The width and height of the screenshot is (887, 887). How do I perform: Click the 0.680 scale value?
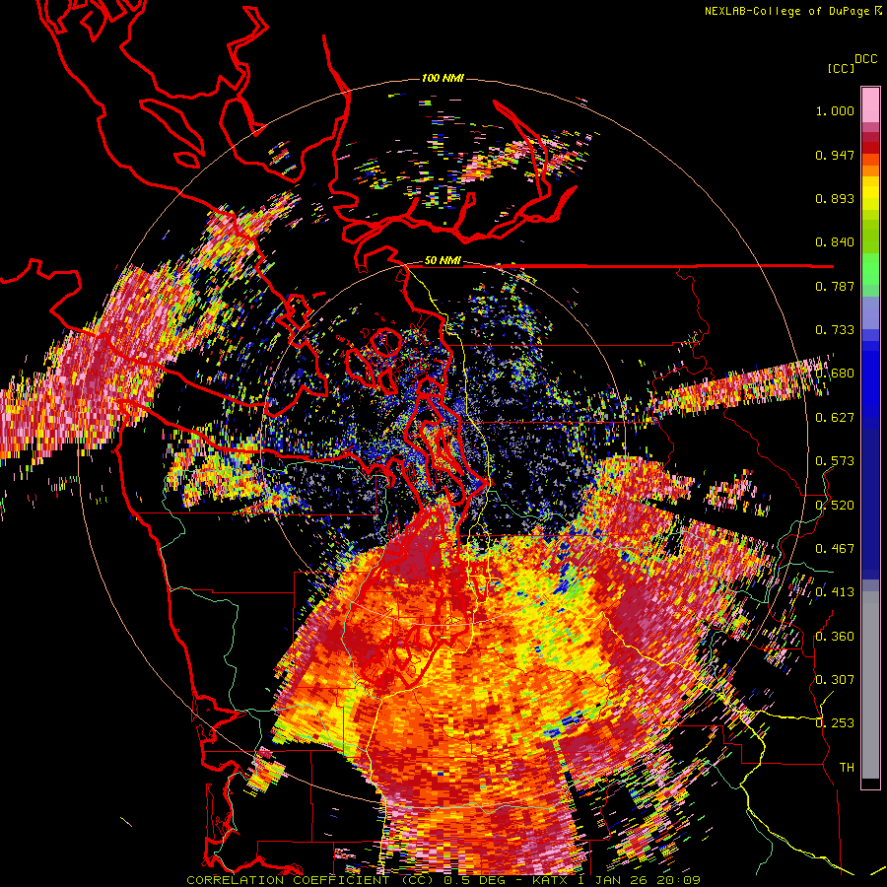pyautogui.click(x=835, y=374)
